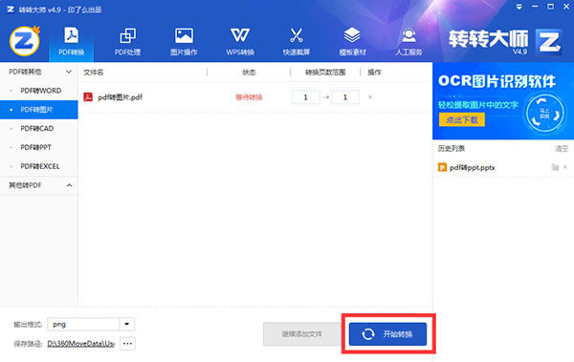Minimize the 转转大师 window
Screen dimensions: 574x362
(535, 7)
